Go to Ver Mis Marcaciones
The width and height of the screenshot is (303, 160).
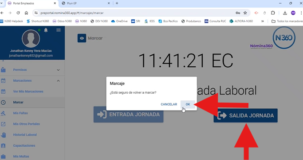(x=28, y=91)
